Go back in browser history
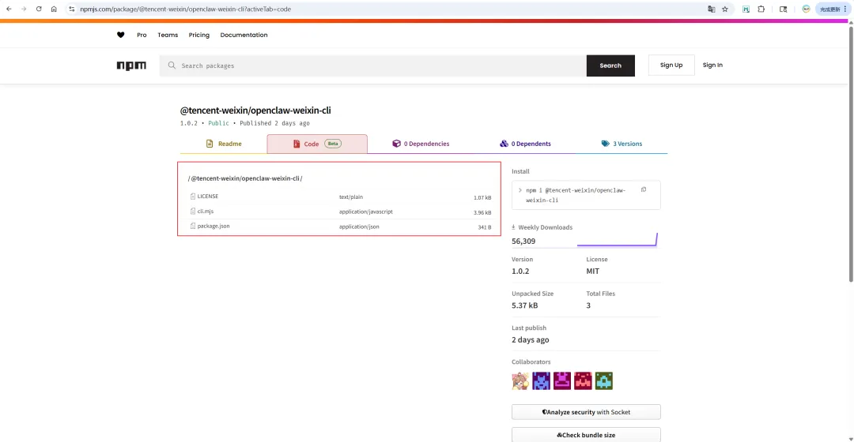Screen dimensions: 854x442 pyautogui.click(x=9, y=9)
